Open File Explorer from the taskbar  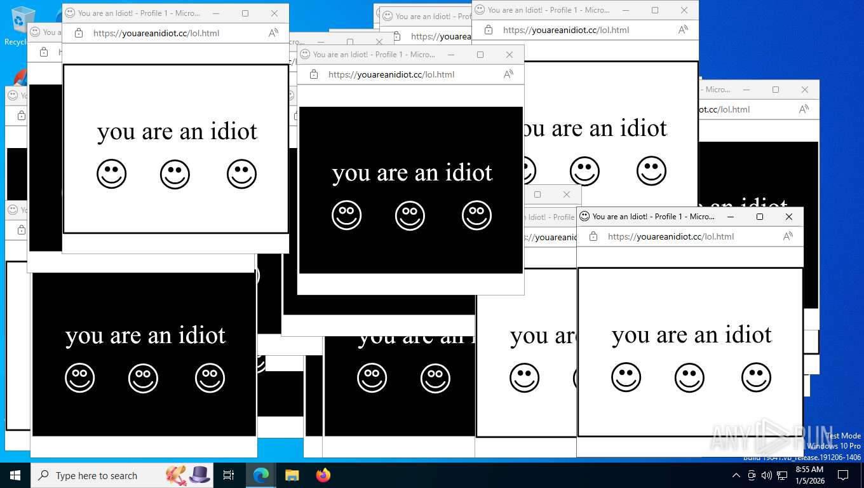click(x=292, y=475)
